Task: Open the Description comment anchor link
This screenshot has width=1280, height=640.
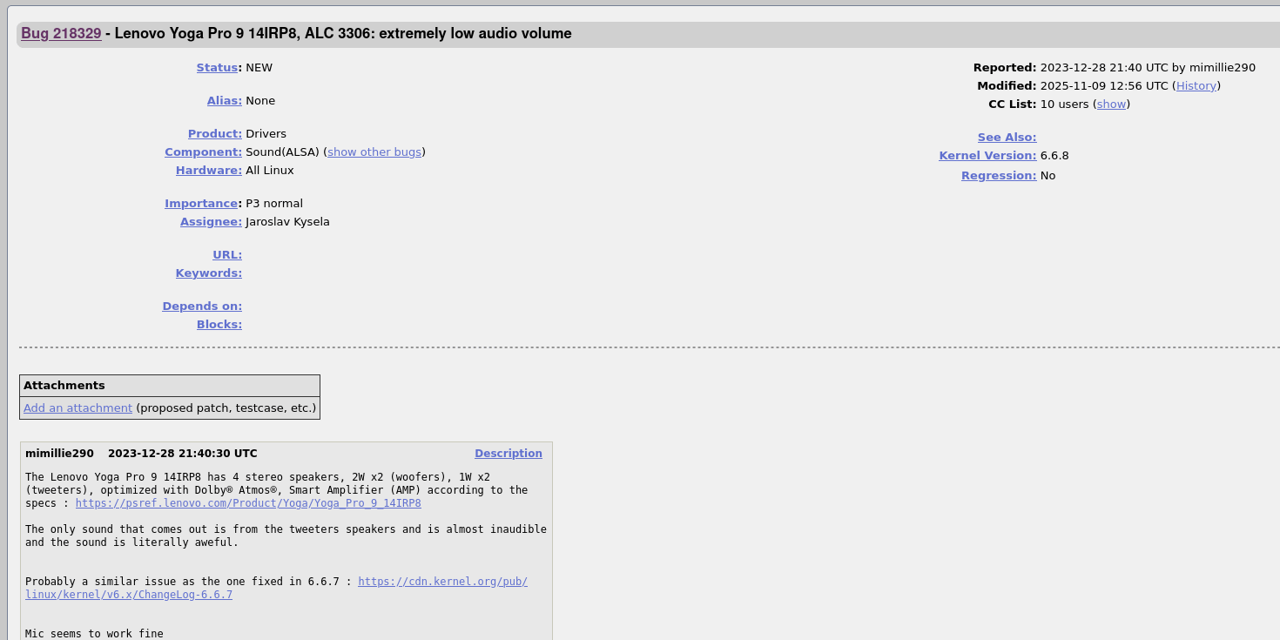Action: (x=508, y=454)
